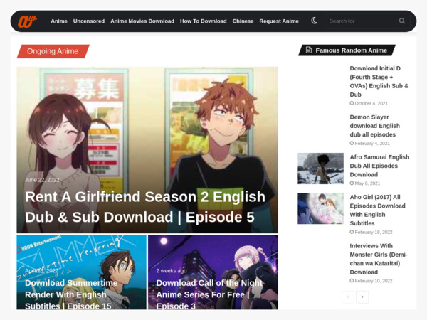Click the June 22, 2022 post date

(42, 180)
